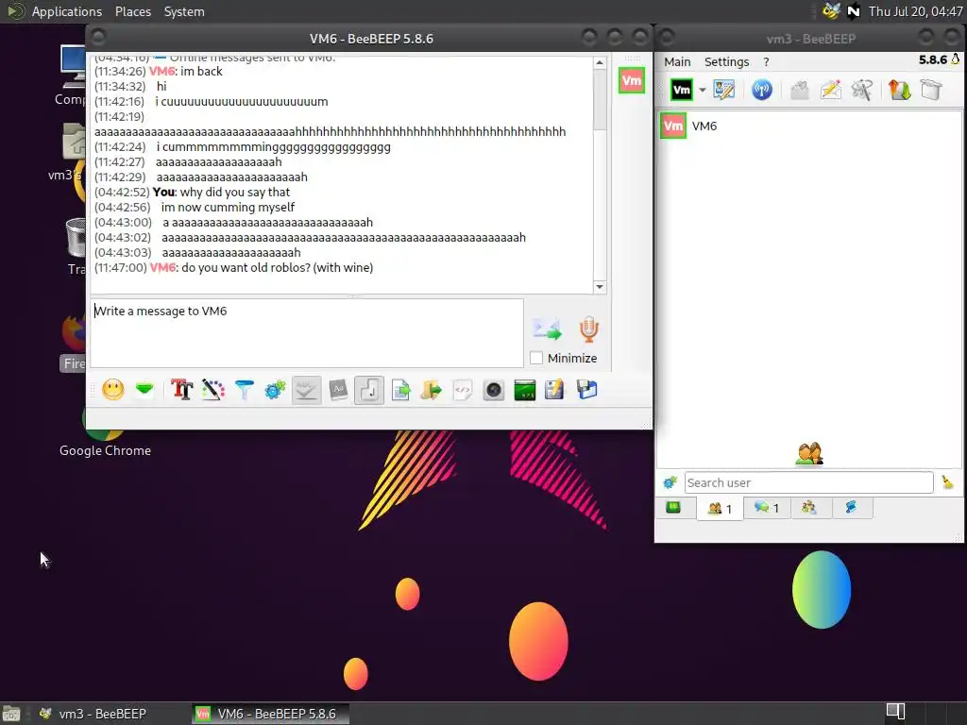Image resolution: width=967 pixels, height=725 pixels.
Task: Click the blue floppy save chat icon
Action: [586, 390]
